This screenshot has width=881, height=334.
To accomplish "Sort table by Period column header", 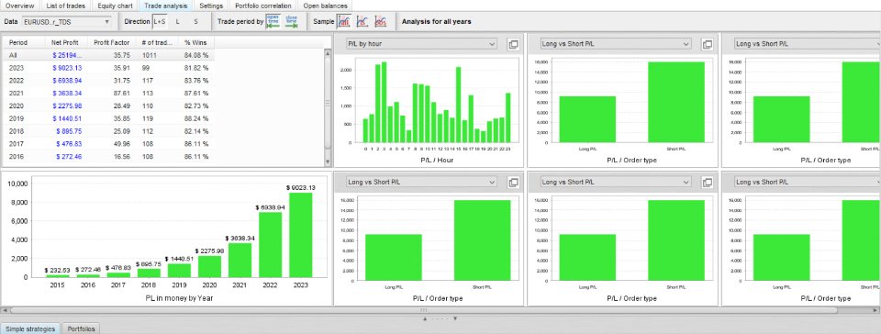I will coord(25,42).
